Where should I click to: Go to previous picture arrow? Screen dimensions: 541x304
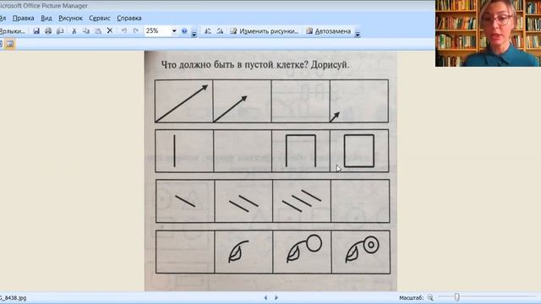[265, 297]
